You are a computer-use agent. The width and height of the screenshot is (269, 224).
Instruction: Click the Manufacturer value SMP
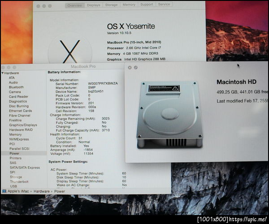(x=92, y=87)
